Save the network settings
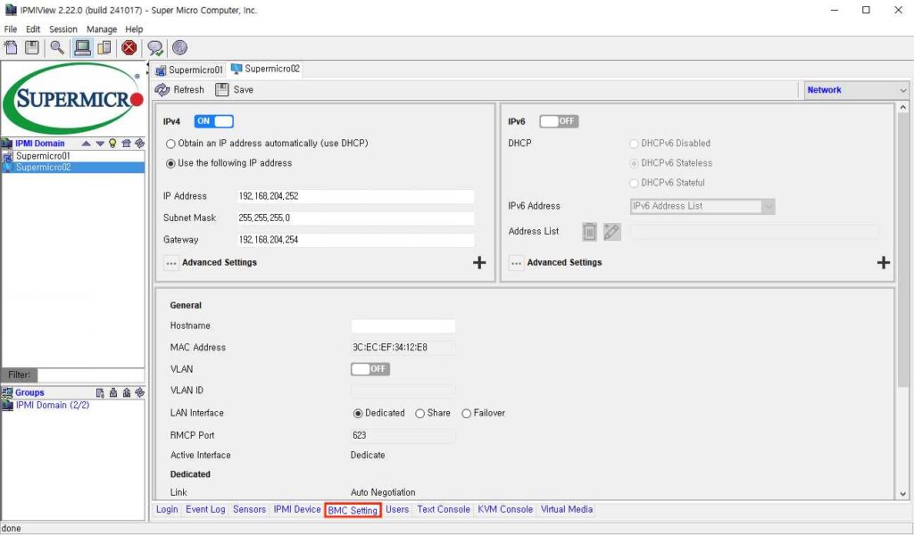914x535 pixels. 235,90
